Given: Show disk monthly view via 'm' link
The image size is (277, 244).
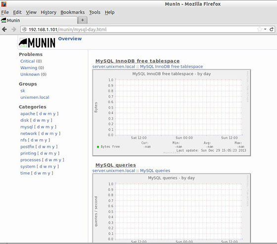Looking at the screenshot, I should click(44, 120).
